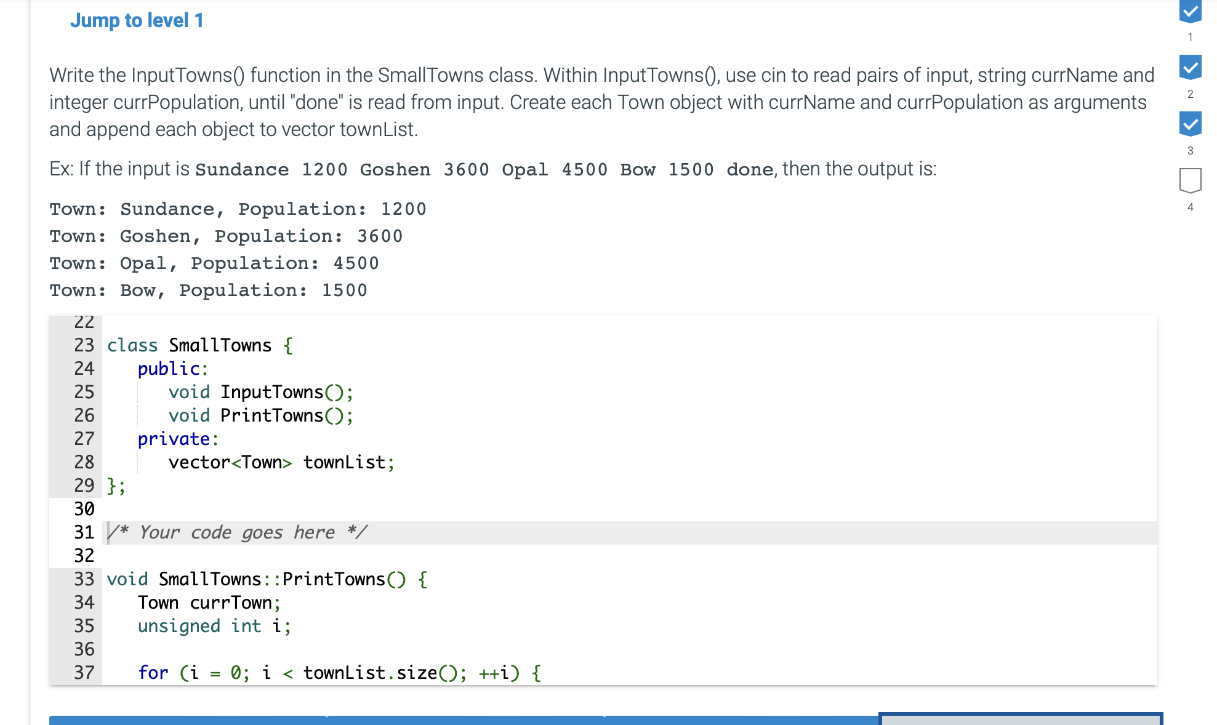Click line 31 "Your code goes here" comment
1217x725 pixels.
(x=236, y=532)
